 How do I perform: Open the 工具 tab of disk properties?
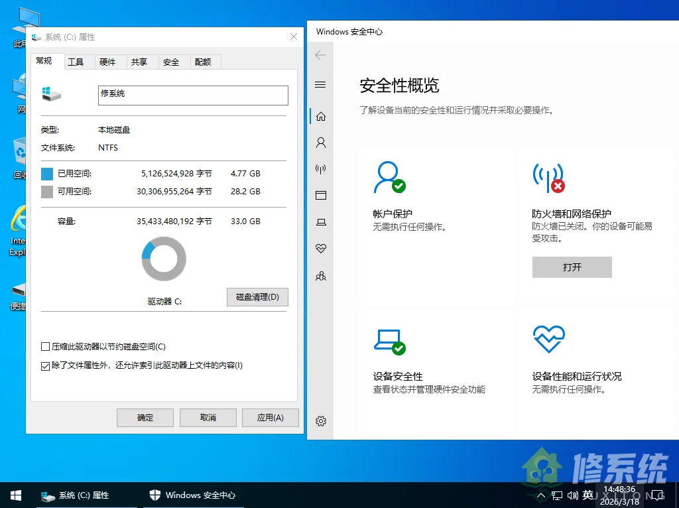(77, 62)
